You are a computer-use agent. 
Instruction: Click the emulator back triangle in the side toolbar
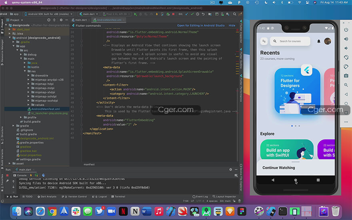pos(346,94)
